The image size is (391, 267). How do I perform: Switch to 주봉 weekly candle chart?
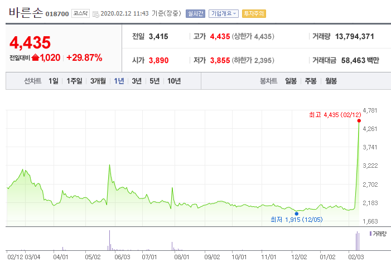[x=311, y=81]
